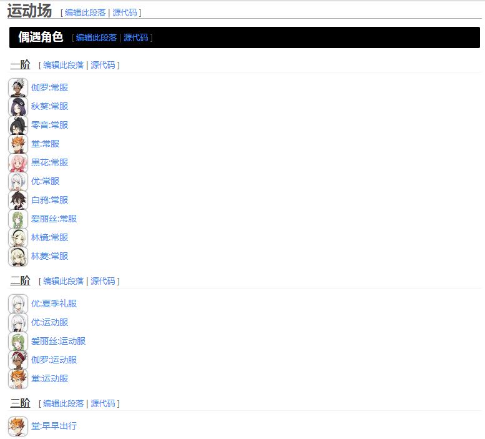Click the 伽罗:常服 character avatar icon
Viewport: 485px width, 439px height.
[x=18, y=87]
